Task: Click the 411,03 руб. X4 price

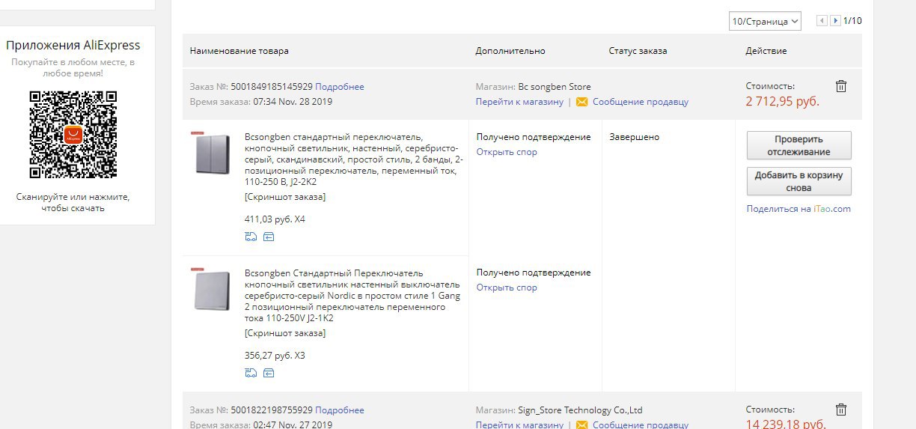Action: click(275, 219)
